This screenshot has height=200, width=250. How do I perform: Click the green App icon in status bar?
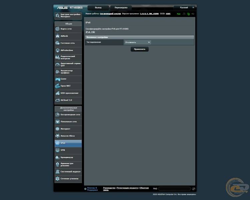pyautogui.click(x=179, y=14)
